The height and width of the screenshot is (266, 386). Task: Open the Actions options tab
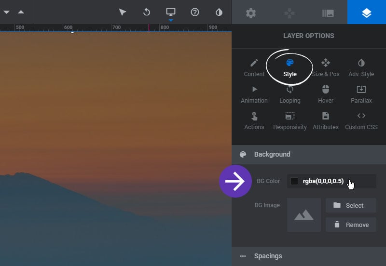point(254,121)
